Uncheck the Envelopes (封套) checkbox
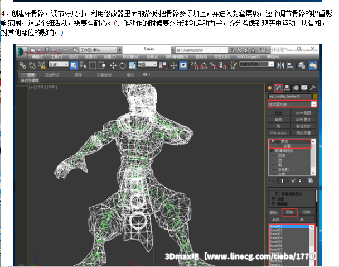Image resolution: width=339 pixels, height=267 pixels. (x=273, y=198)
